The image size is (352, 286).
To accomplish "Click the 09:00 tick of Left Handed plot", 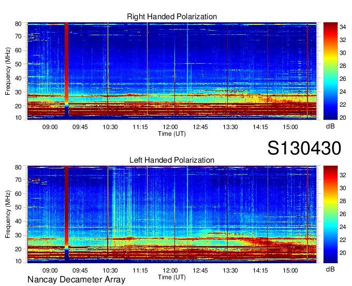I will (50, 270).
